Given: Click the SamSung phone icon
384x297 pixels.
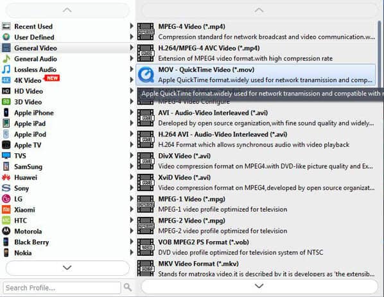Looking at the screenshot, I should coord(6,166).
